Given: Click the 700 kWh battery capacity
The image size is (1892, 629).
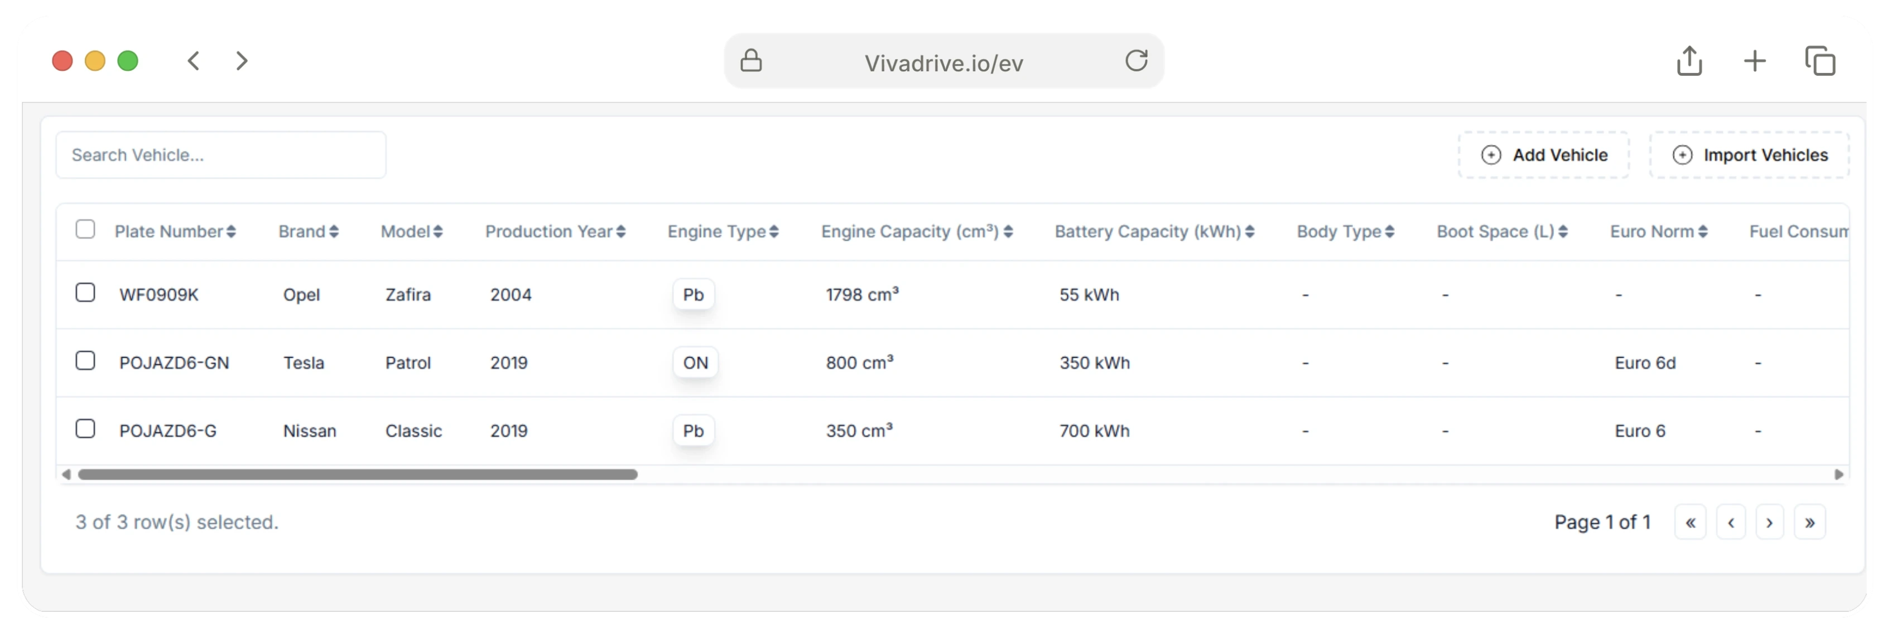Looking at the screenshot, I should (1094, 431).
